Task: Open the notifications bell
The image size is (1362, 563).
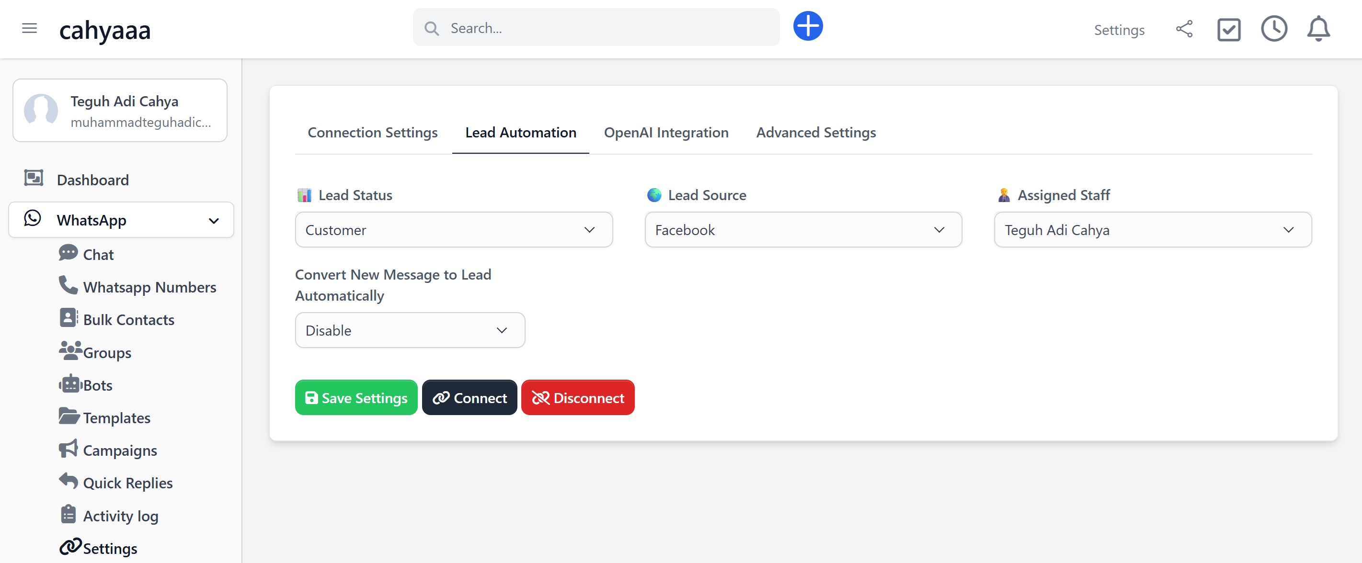Action: [1318, 29]
